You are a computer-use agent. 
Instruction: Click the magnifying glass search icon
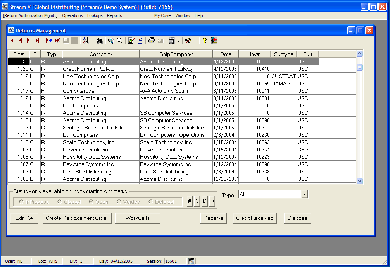point(120,41)
